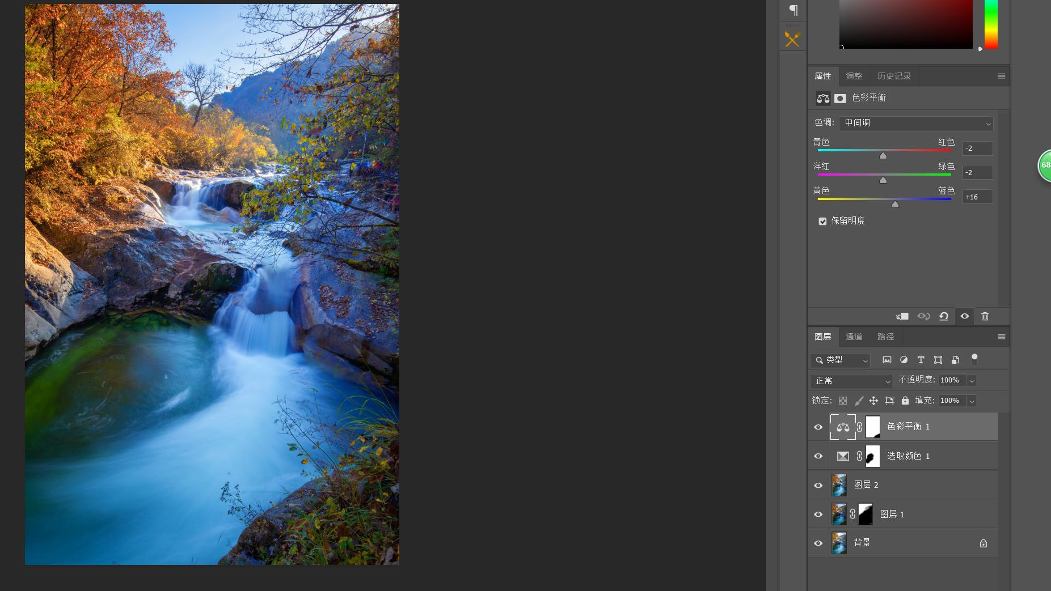Filter layers by pixel layers icon
The width and height of the screenshot is (1051, 591).
(887, 360)
